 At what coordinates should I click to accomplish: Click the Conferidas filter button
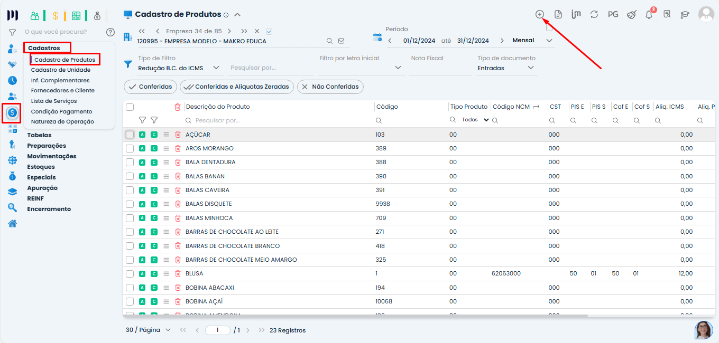coord(150,87)
